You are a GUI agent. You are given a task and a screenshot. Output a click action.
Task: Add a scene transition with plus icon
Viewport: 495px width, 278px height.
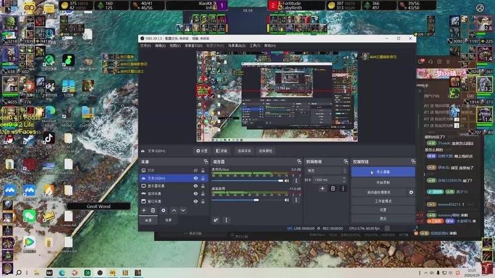coord(322,188)
